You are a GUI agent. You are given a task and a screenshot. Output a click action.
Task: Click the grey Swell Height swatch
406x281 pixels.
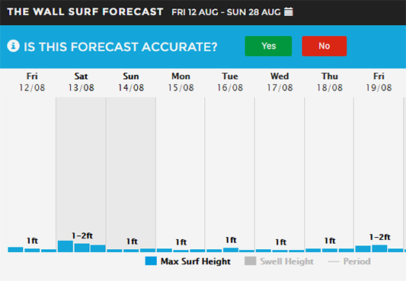(x=250, y=260)
